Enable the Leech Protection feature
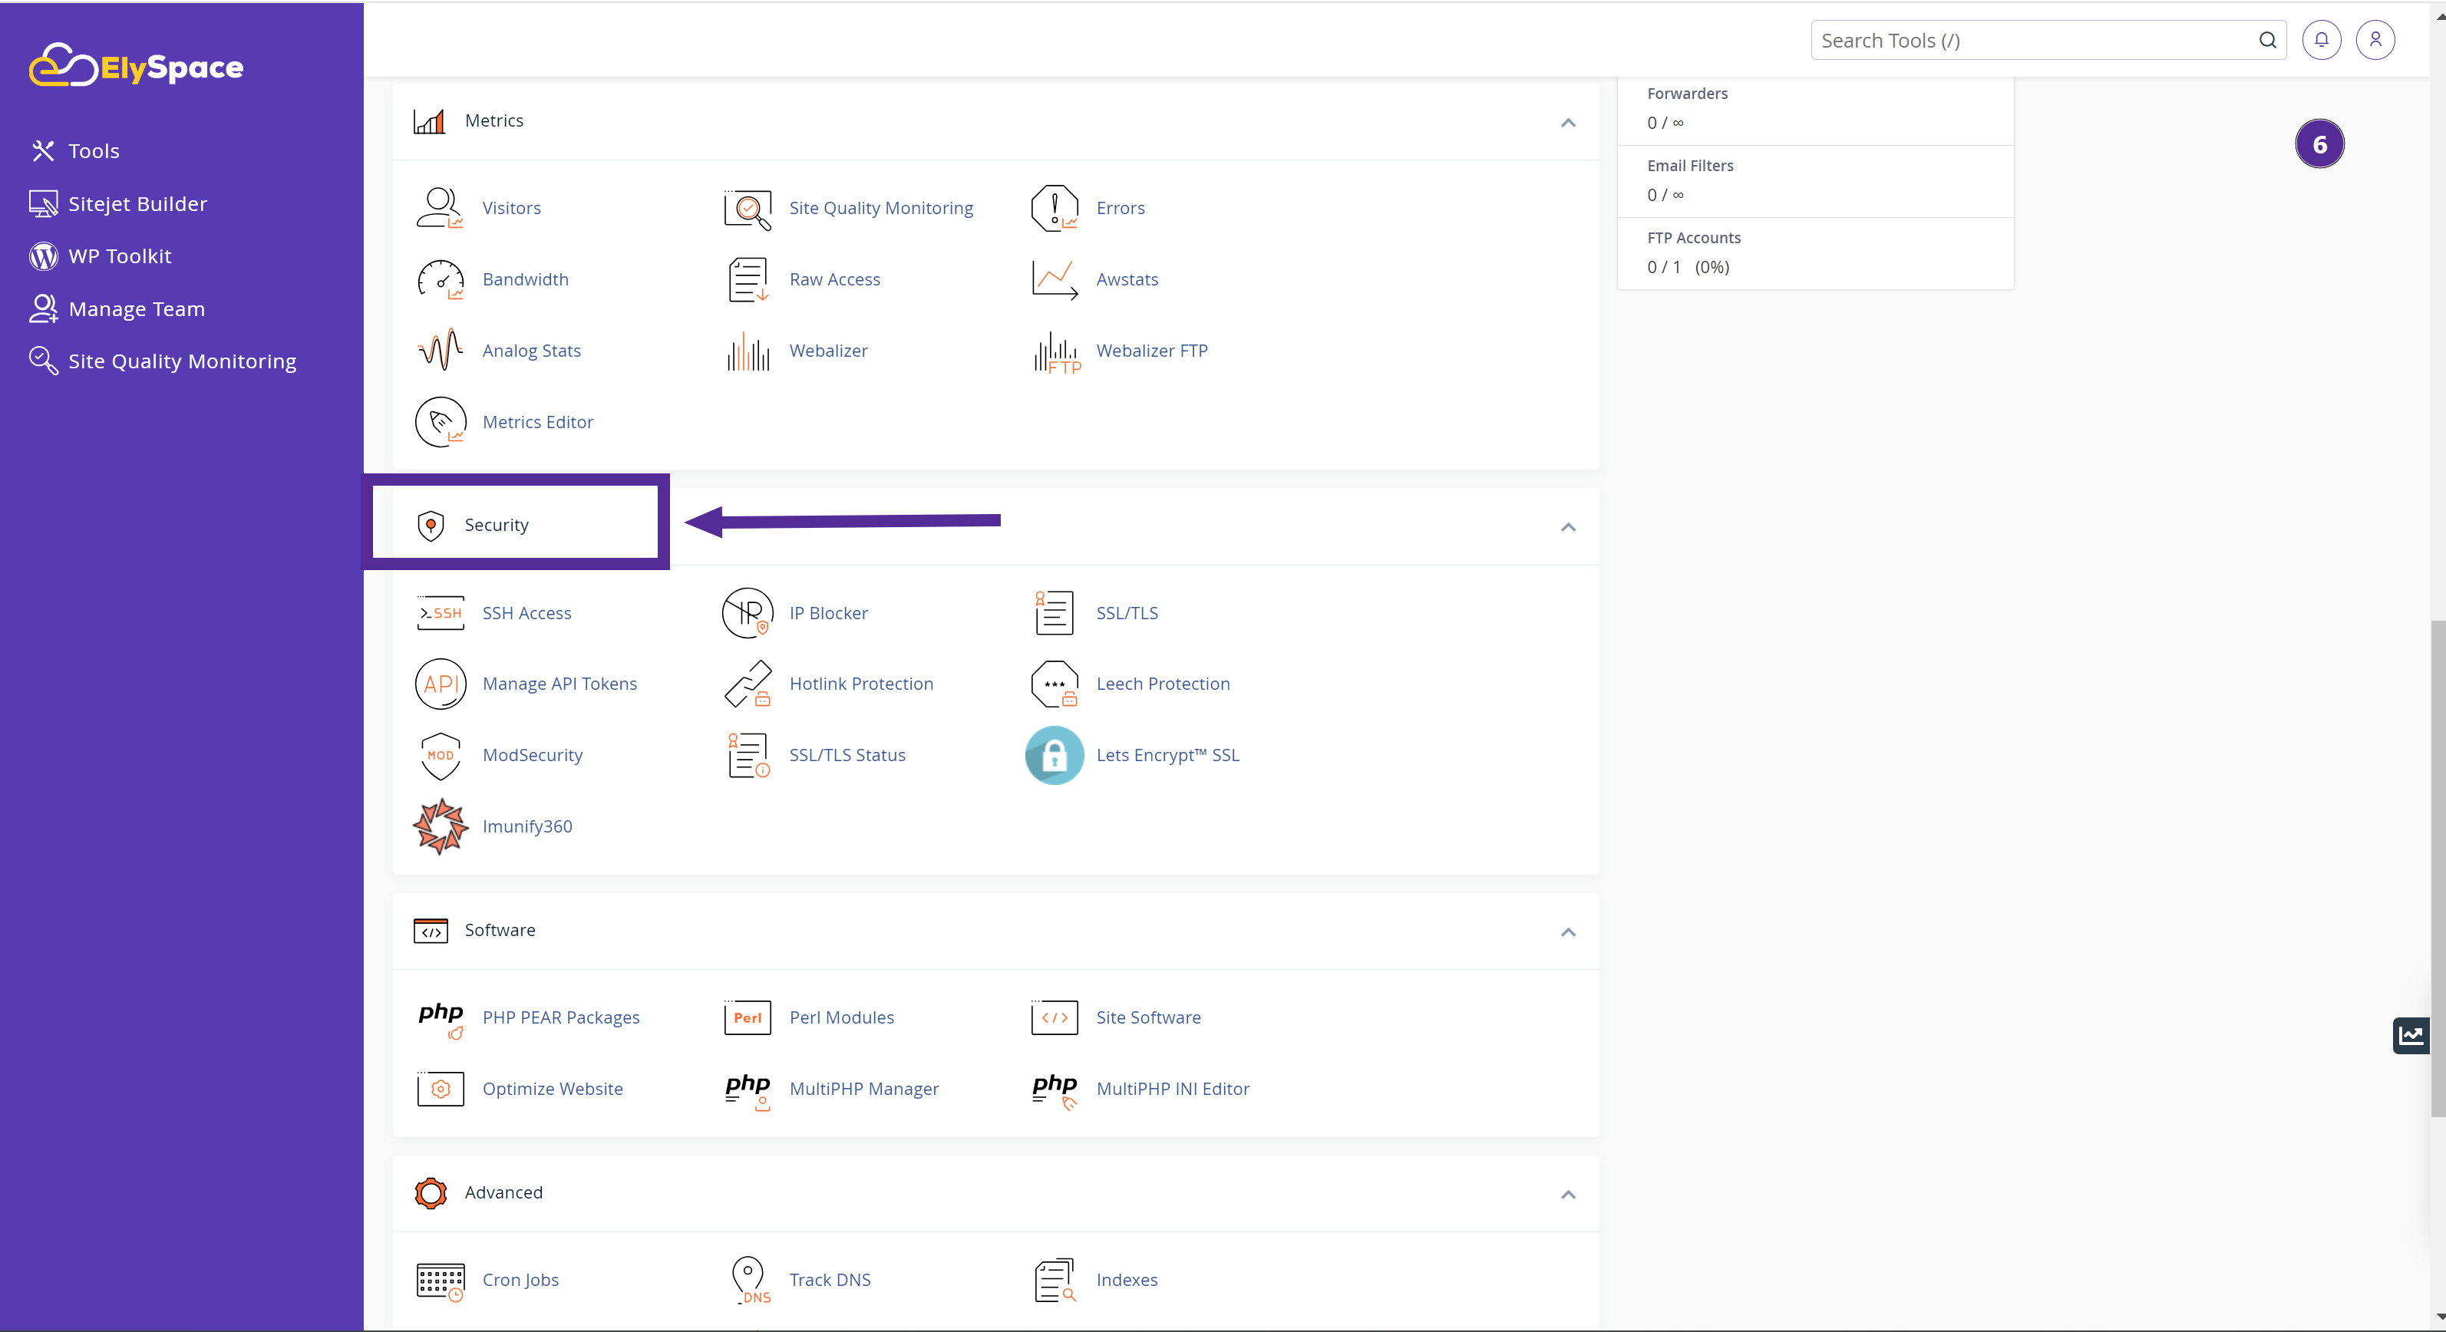The width and height of the screenshot is (2446, 1332). pos(1161,682)
